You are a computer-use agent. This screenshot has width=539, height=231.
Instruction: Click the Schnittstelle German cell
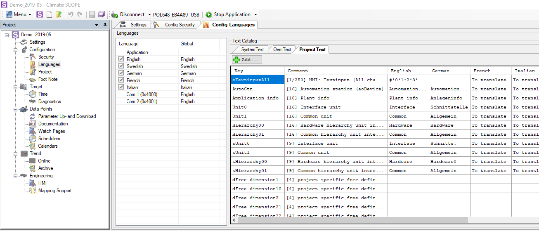coord(449,107)
